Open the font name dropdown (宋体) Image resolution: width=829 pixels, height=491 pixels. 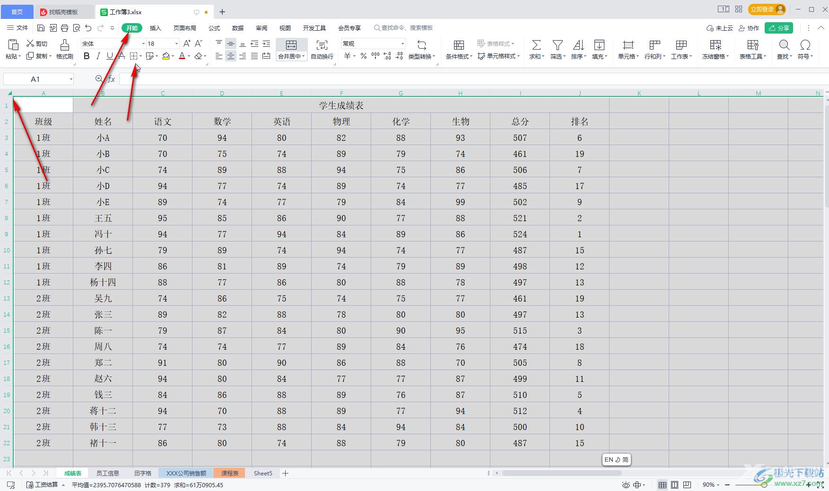[x=143, y=43]
